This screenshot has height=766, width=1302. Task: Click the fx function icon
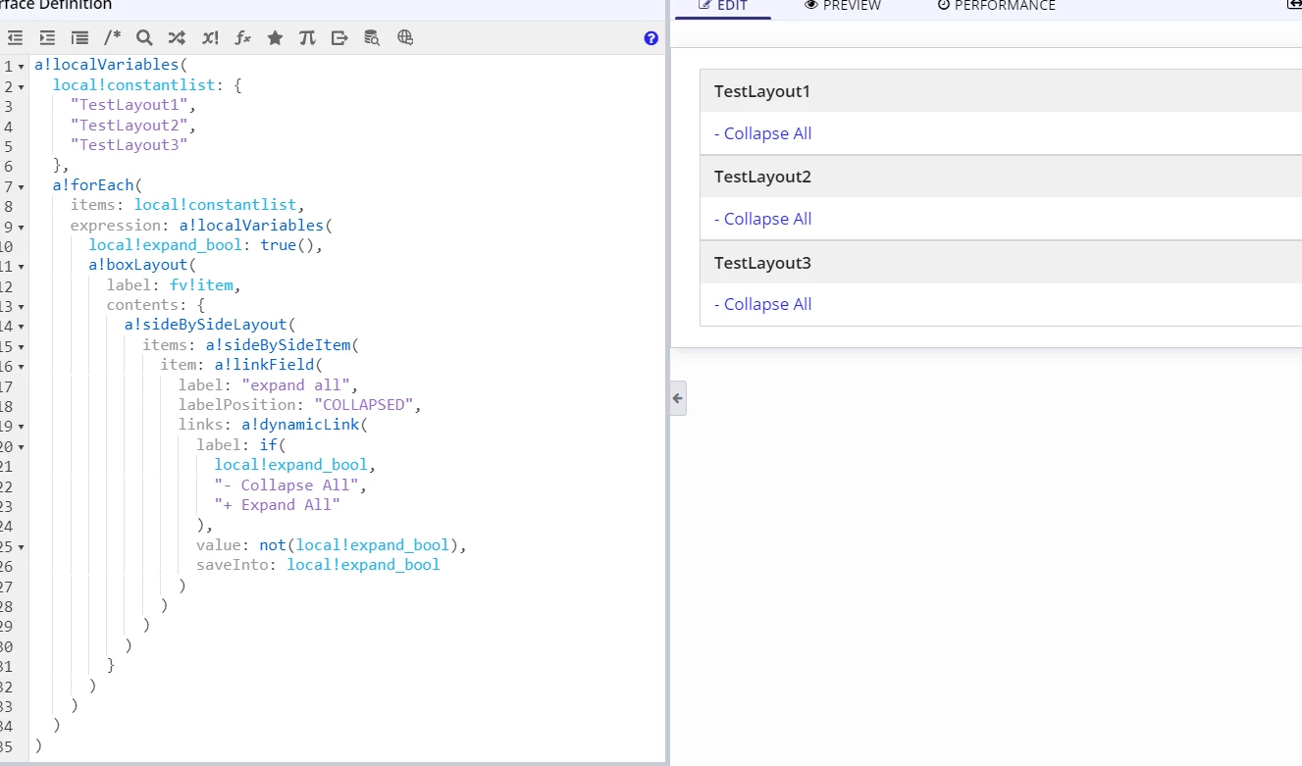point(242,38)
